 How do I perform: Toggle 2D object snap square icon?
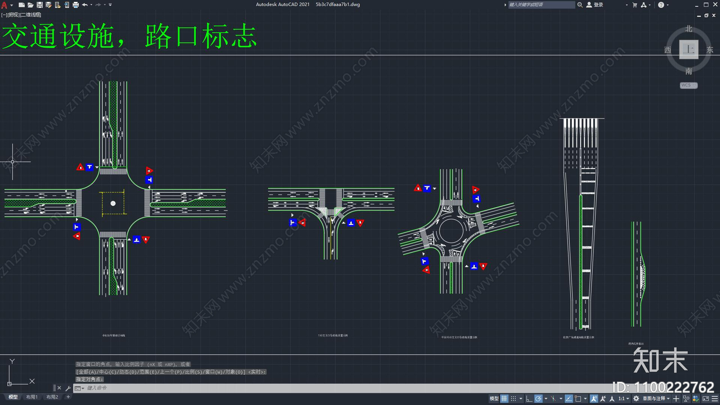(x=578, y=399)
